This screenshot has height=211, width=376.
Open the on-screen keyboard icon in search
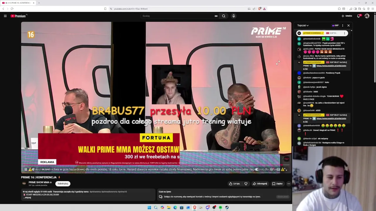[216, 16]
